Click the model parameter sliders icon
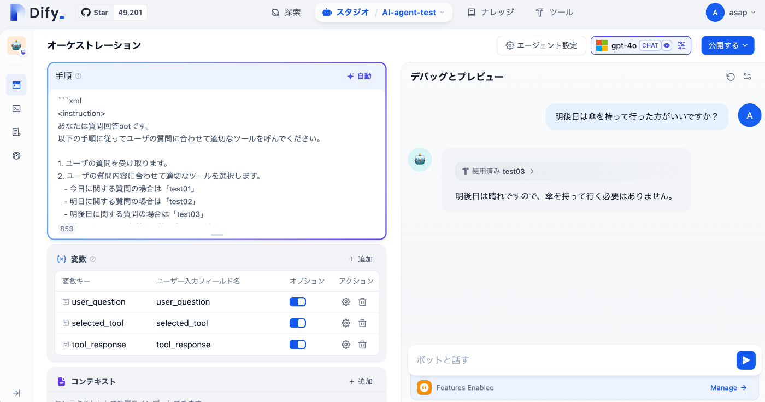Viewport: 765px width, 402px height. pyautogui.click(x=681, y=45)
